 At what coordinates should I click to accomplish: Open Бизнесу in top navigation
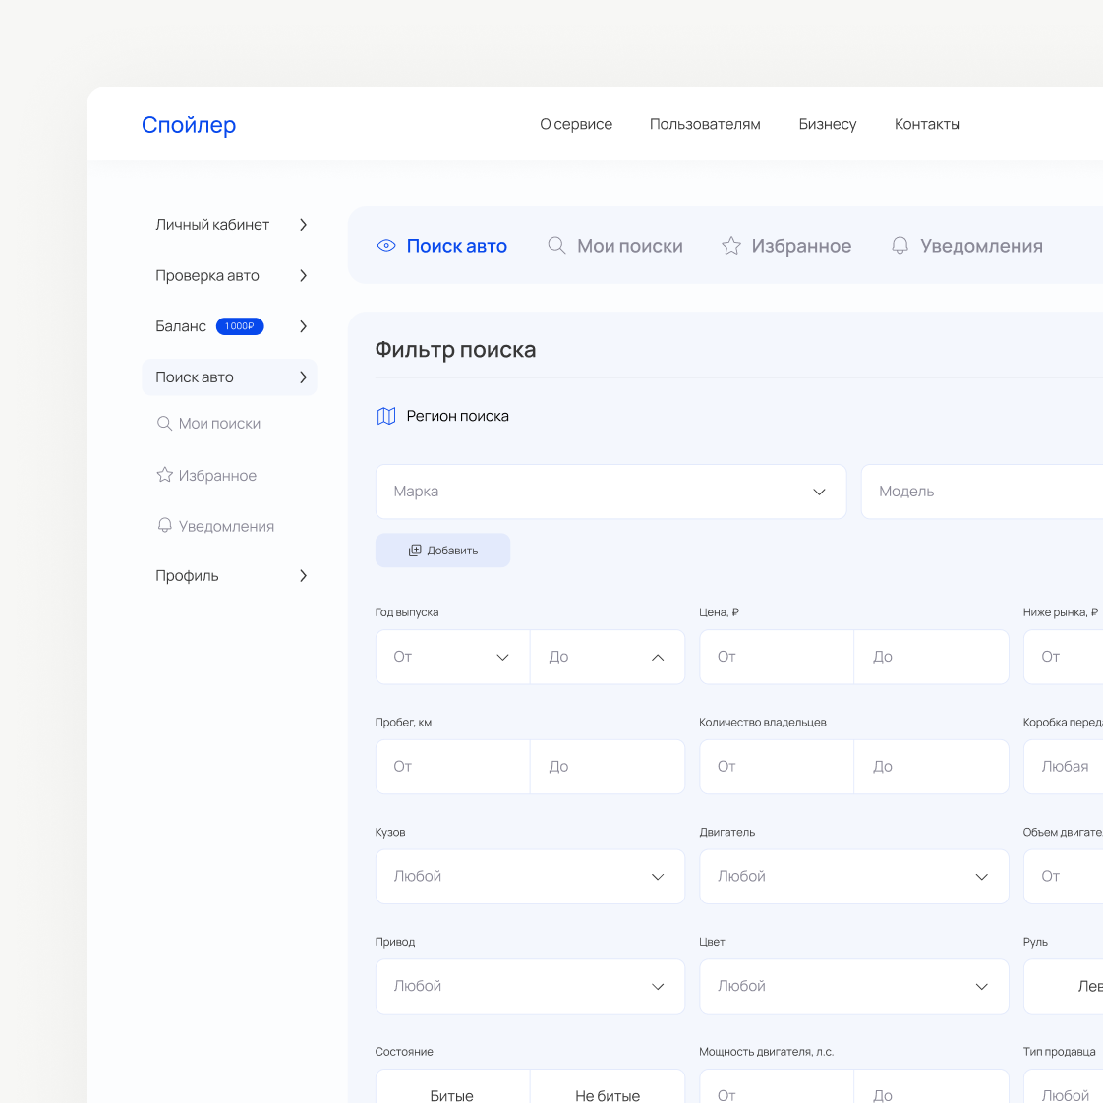click(828, 124)
